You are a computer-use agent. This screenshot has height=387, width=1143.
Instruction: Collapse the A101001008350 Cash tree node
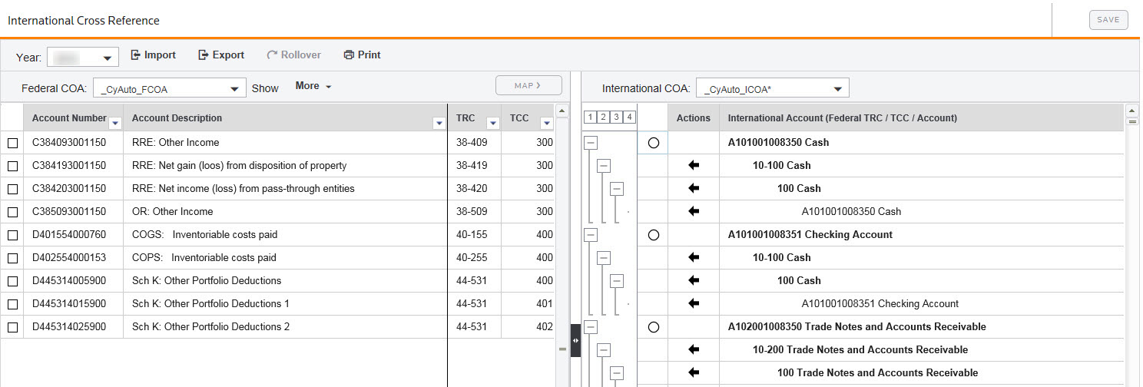coord(591,143)
